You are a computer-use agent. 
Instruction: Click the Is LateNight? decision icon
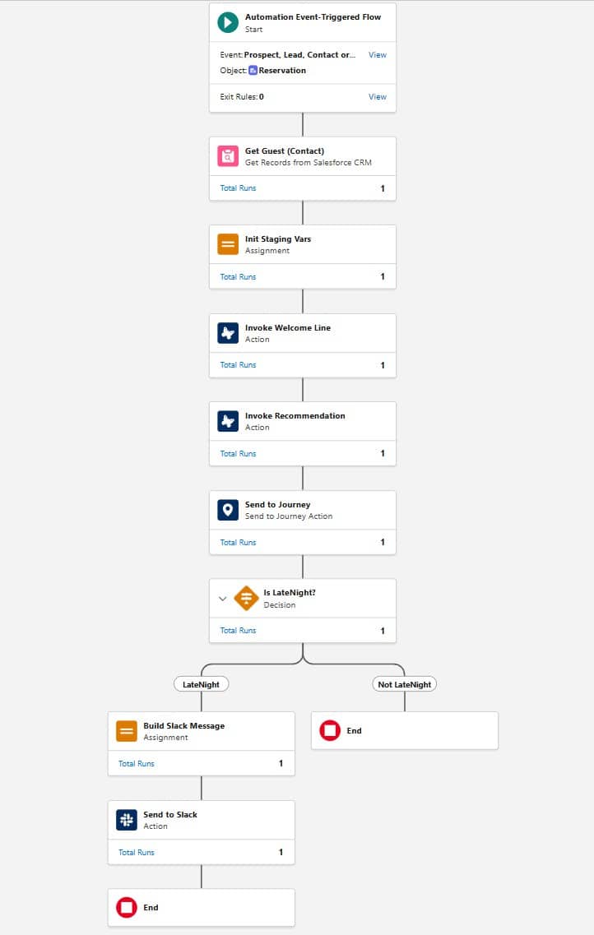pyautogui.click(x=246, y=598)
